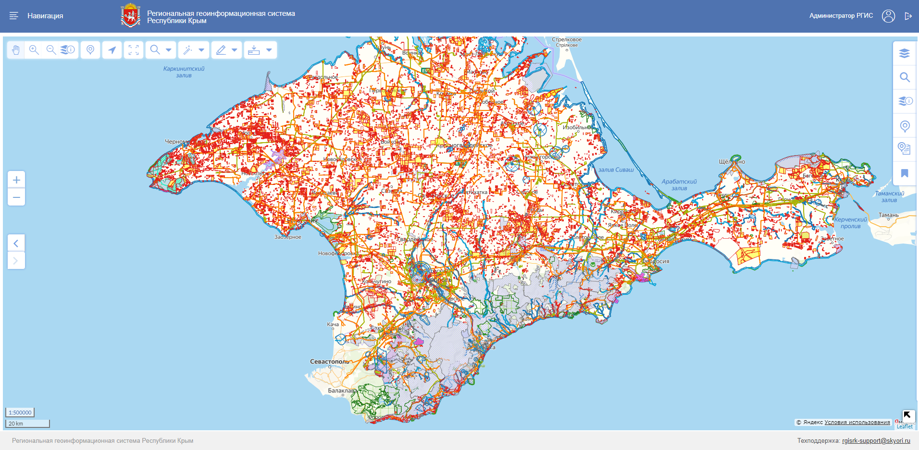Toggle the overview minimap arrow button

pyautogui.click(x=907, y=415)
